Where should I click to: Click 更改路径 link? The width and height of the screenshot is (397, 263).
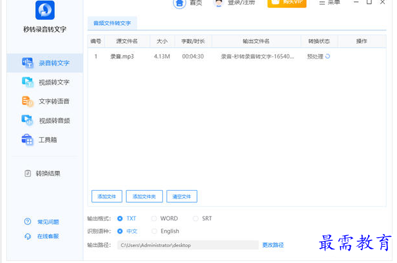pyautogui.click(x=273, y=245)
